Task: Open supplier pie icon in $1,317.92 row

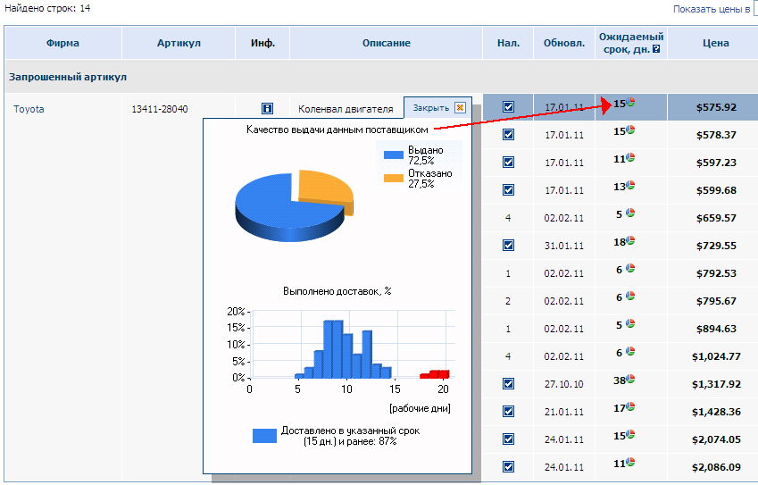Action: point(630,379)
